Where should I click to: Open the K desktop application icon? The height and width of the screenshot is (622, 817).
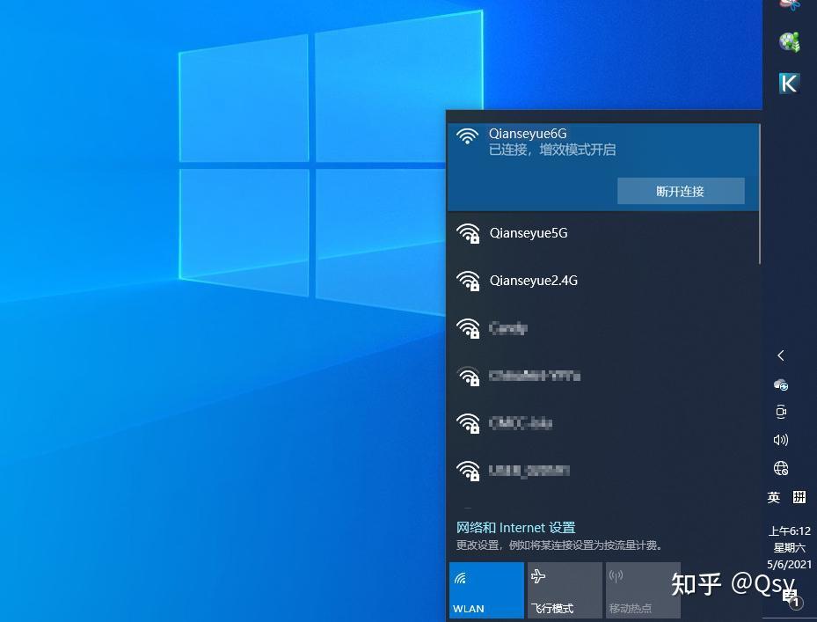point(789,84)
